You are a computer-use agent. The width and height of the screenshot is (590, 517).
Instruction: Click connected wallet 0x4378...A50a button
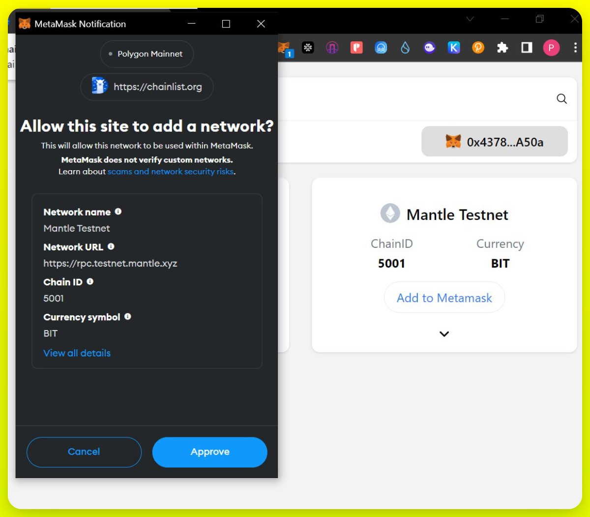(x=495, y=142)
